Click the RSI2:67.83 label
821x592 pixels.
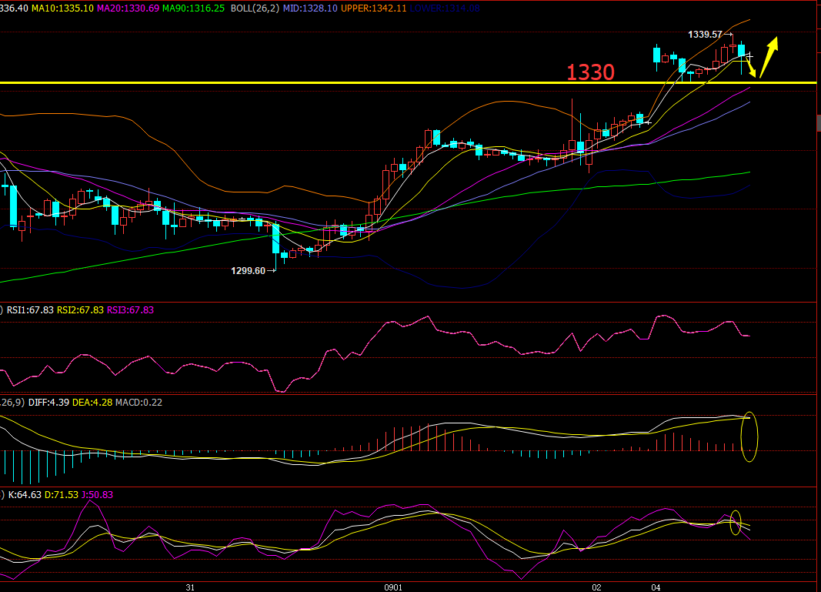click(x=80, y=310)
